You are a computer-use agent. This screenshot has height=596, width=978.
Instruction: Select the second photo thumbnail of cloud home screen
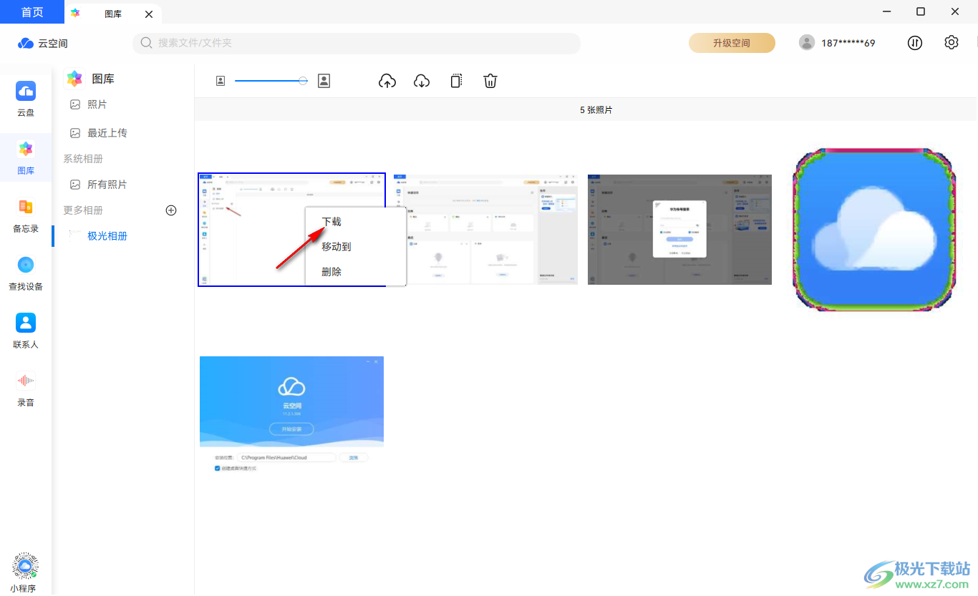click(x=486, y=230)
